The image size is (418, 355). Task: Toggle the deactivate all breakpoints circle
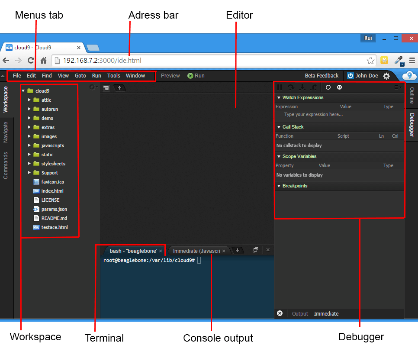pyautogui.click(x=328, y=87)
